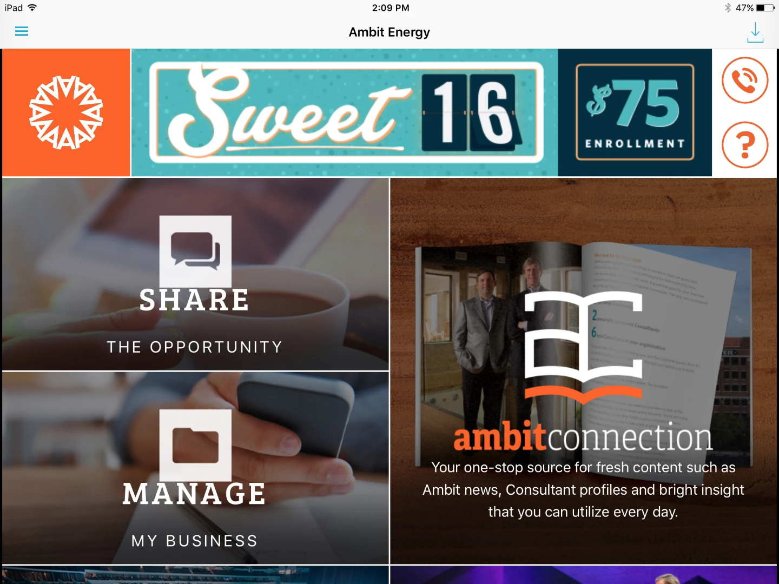Open the Sweet 16 banner
Screen dimensions: 779x584
pos(345,112)
